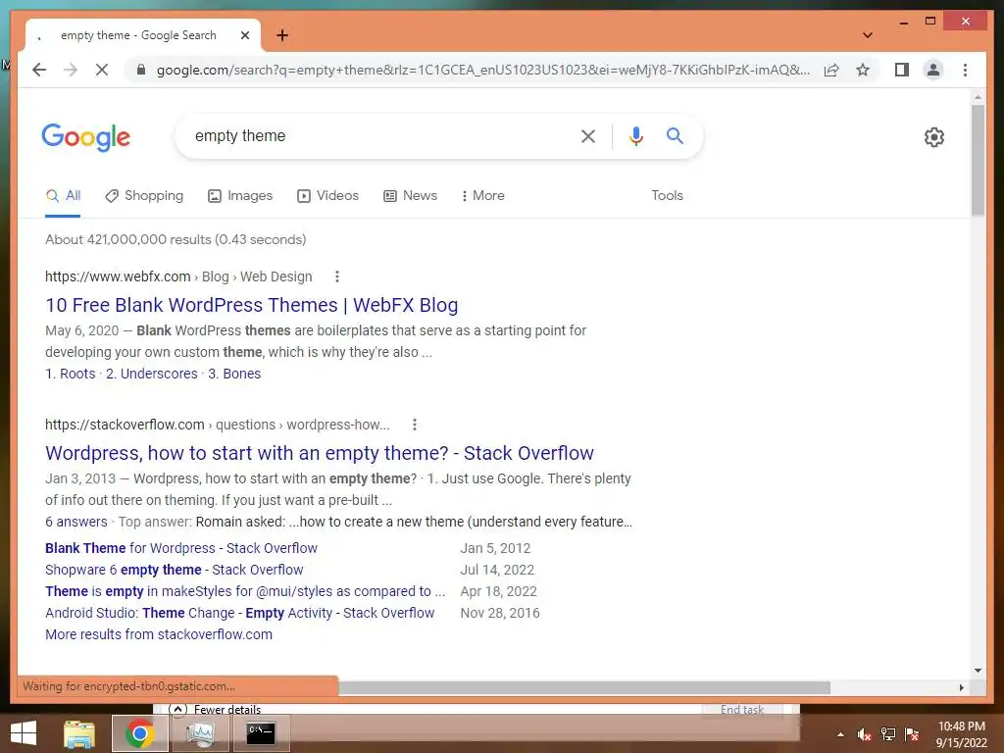
Task: Click the Action Center flag icon
Action: [x=912, y=734]
